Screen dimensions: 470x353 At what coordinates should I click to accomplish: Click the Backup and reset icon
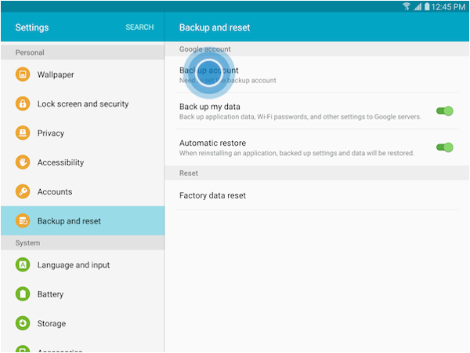[x=23, y=220]
